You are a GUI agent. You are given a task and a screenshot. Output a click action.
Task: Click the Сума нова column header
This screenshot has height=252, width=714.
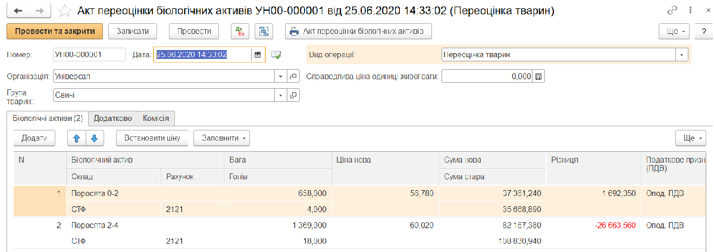(x=491, y=160)
